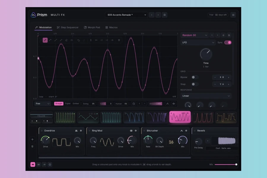
Task: Toggle Overdrive power button
Action: tap(81, 131)
